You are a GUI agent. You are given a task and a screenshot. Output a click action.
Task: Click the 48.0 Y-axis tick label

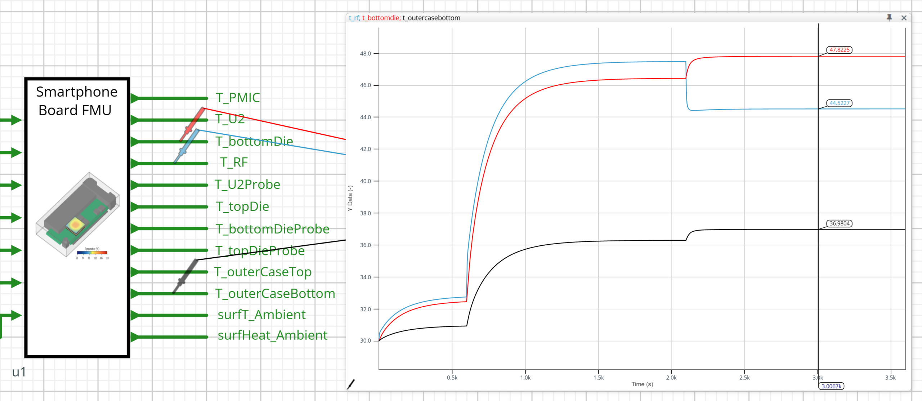click(365, 54)
